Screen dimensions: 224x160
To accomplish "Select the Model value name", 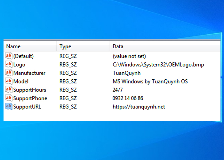I will [x=21, y=81].
